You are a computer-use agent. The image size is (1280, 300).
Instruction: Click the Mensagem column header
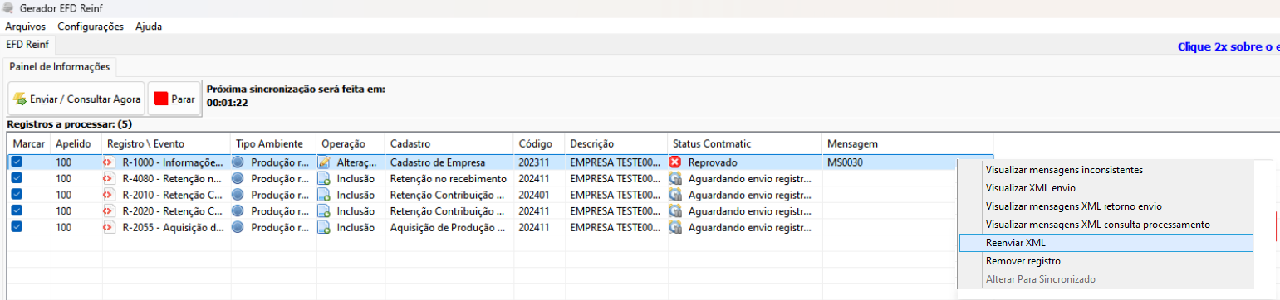point(907,144)
